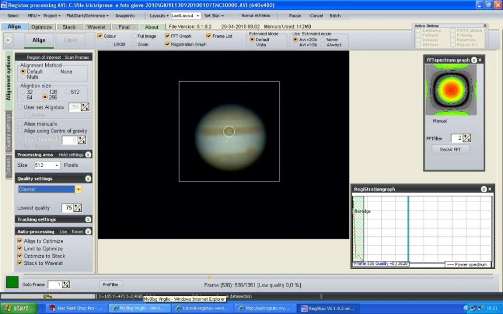Close the RegiStrationgraph panel
Viewport: 503px width, 314px height.
[x=490, y=189]
